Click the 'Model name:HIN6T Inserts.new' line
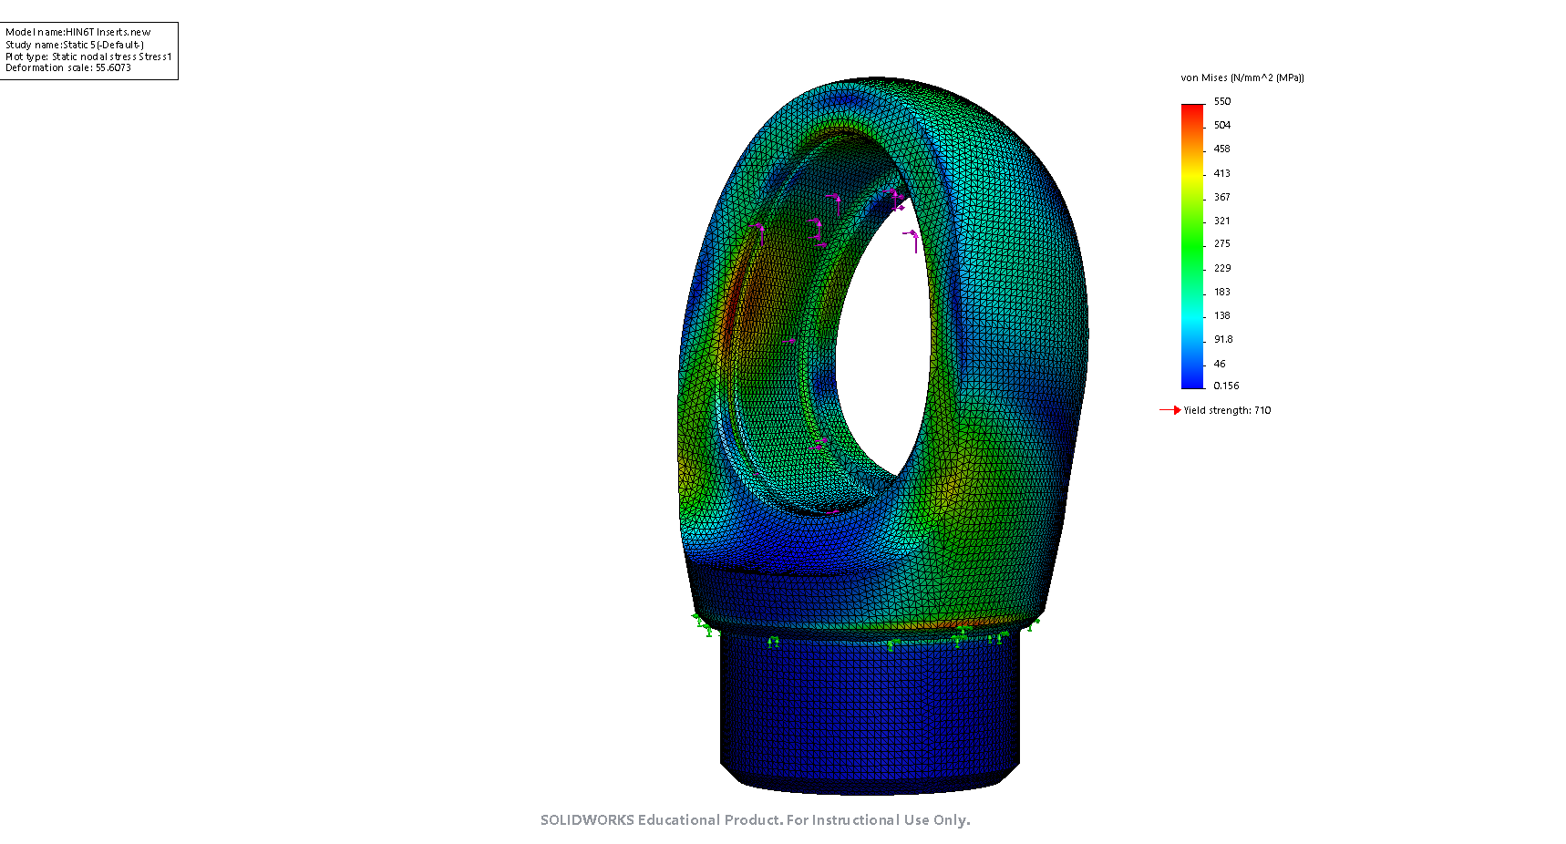This screenshot has height=844, width=1566. coord(78,32)
